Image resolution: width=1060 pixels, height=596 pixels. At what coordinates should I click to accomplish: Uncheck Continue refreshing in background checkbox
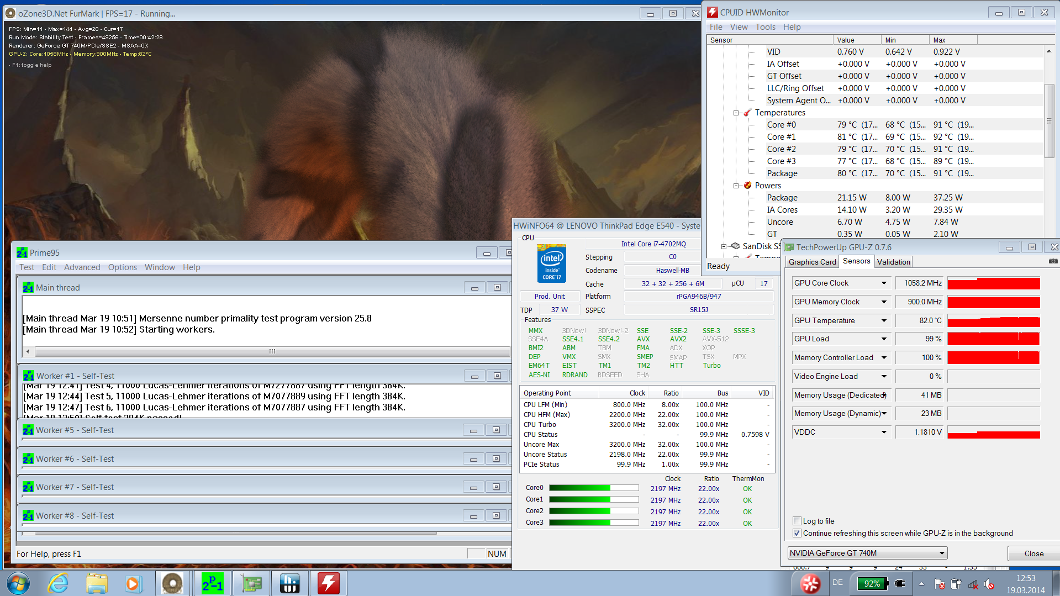(x=797, y=533)
